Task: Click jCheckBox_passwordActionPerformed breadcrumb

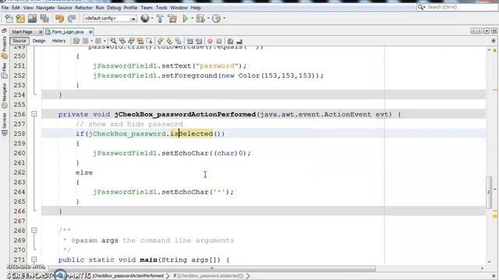Action: [128, 276]
